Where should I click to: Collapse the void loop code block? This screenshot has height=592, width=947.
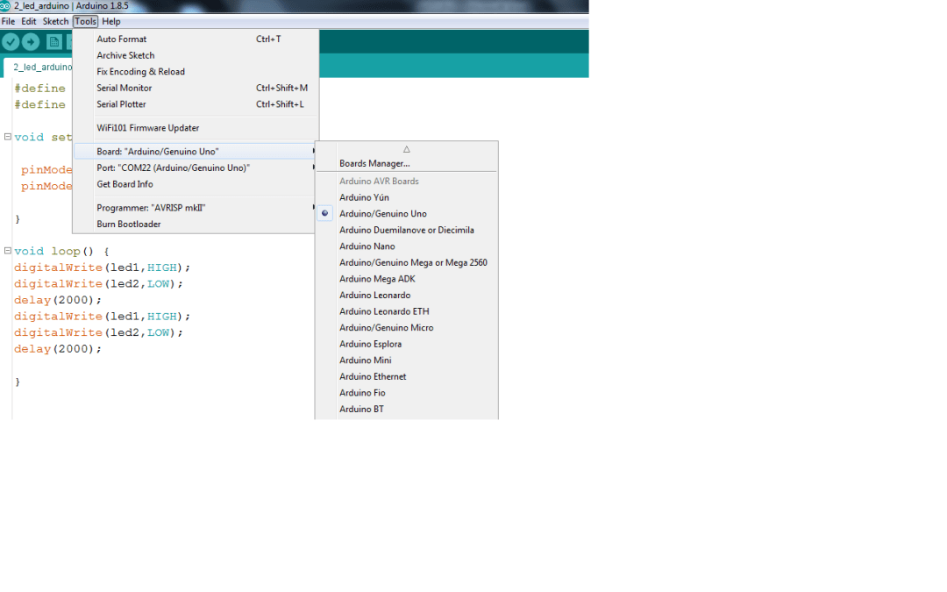(x=7, y=250)
